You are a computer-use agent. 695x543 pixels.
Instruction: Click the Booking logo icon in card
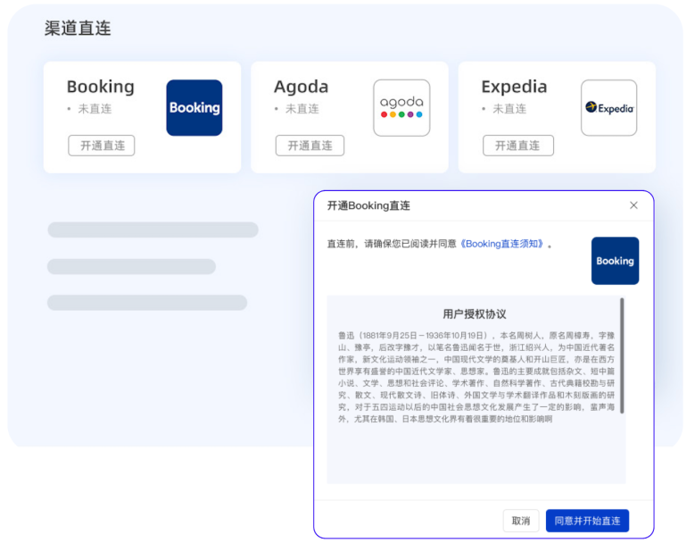tap(194, 108)
